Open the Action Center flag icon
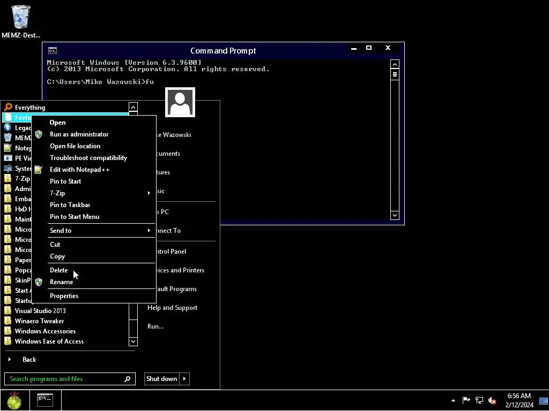Screen dimensions: 549x411 466,400
